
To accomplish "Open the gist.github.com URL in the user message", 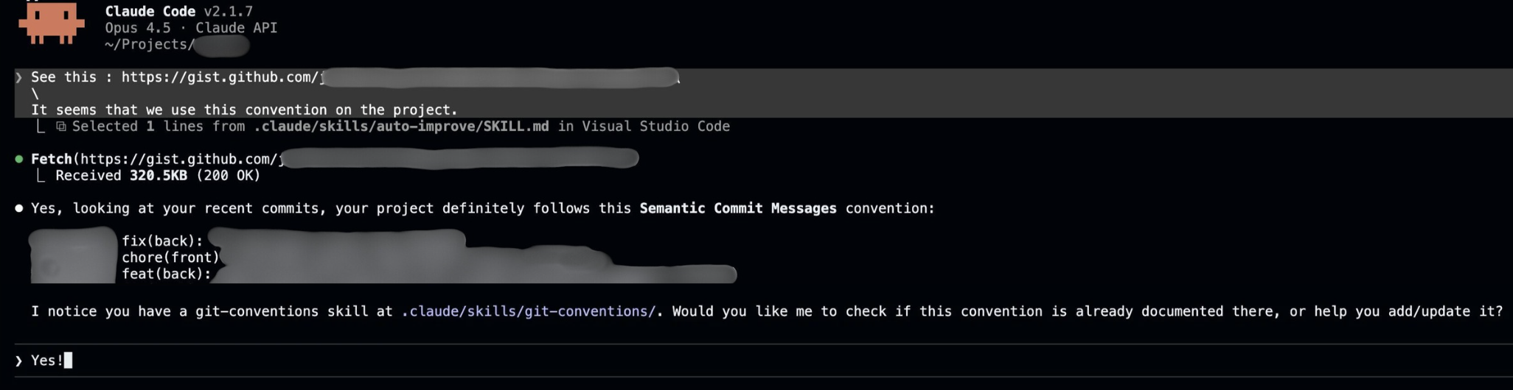I will tap(221, 77).
